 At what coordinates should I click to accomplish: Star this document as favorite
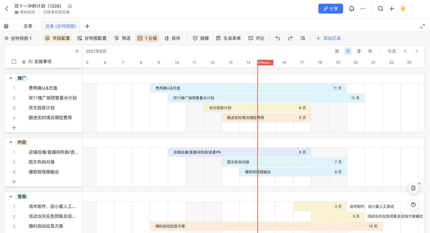(x=70, y=6)
